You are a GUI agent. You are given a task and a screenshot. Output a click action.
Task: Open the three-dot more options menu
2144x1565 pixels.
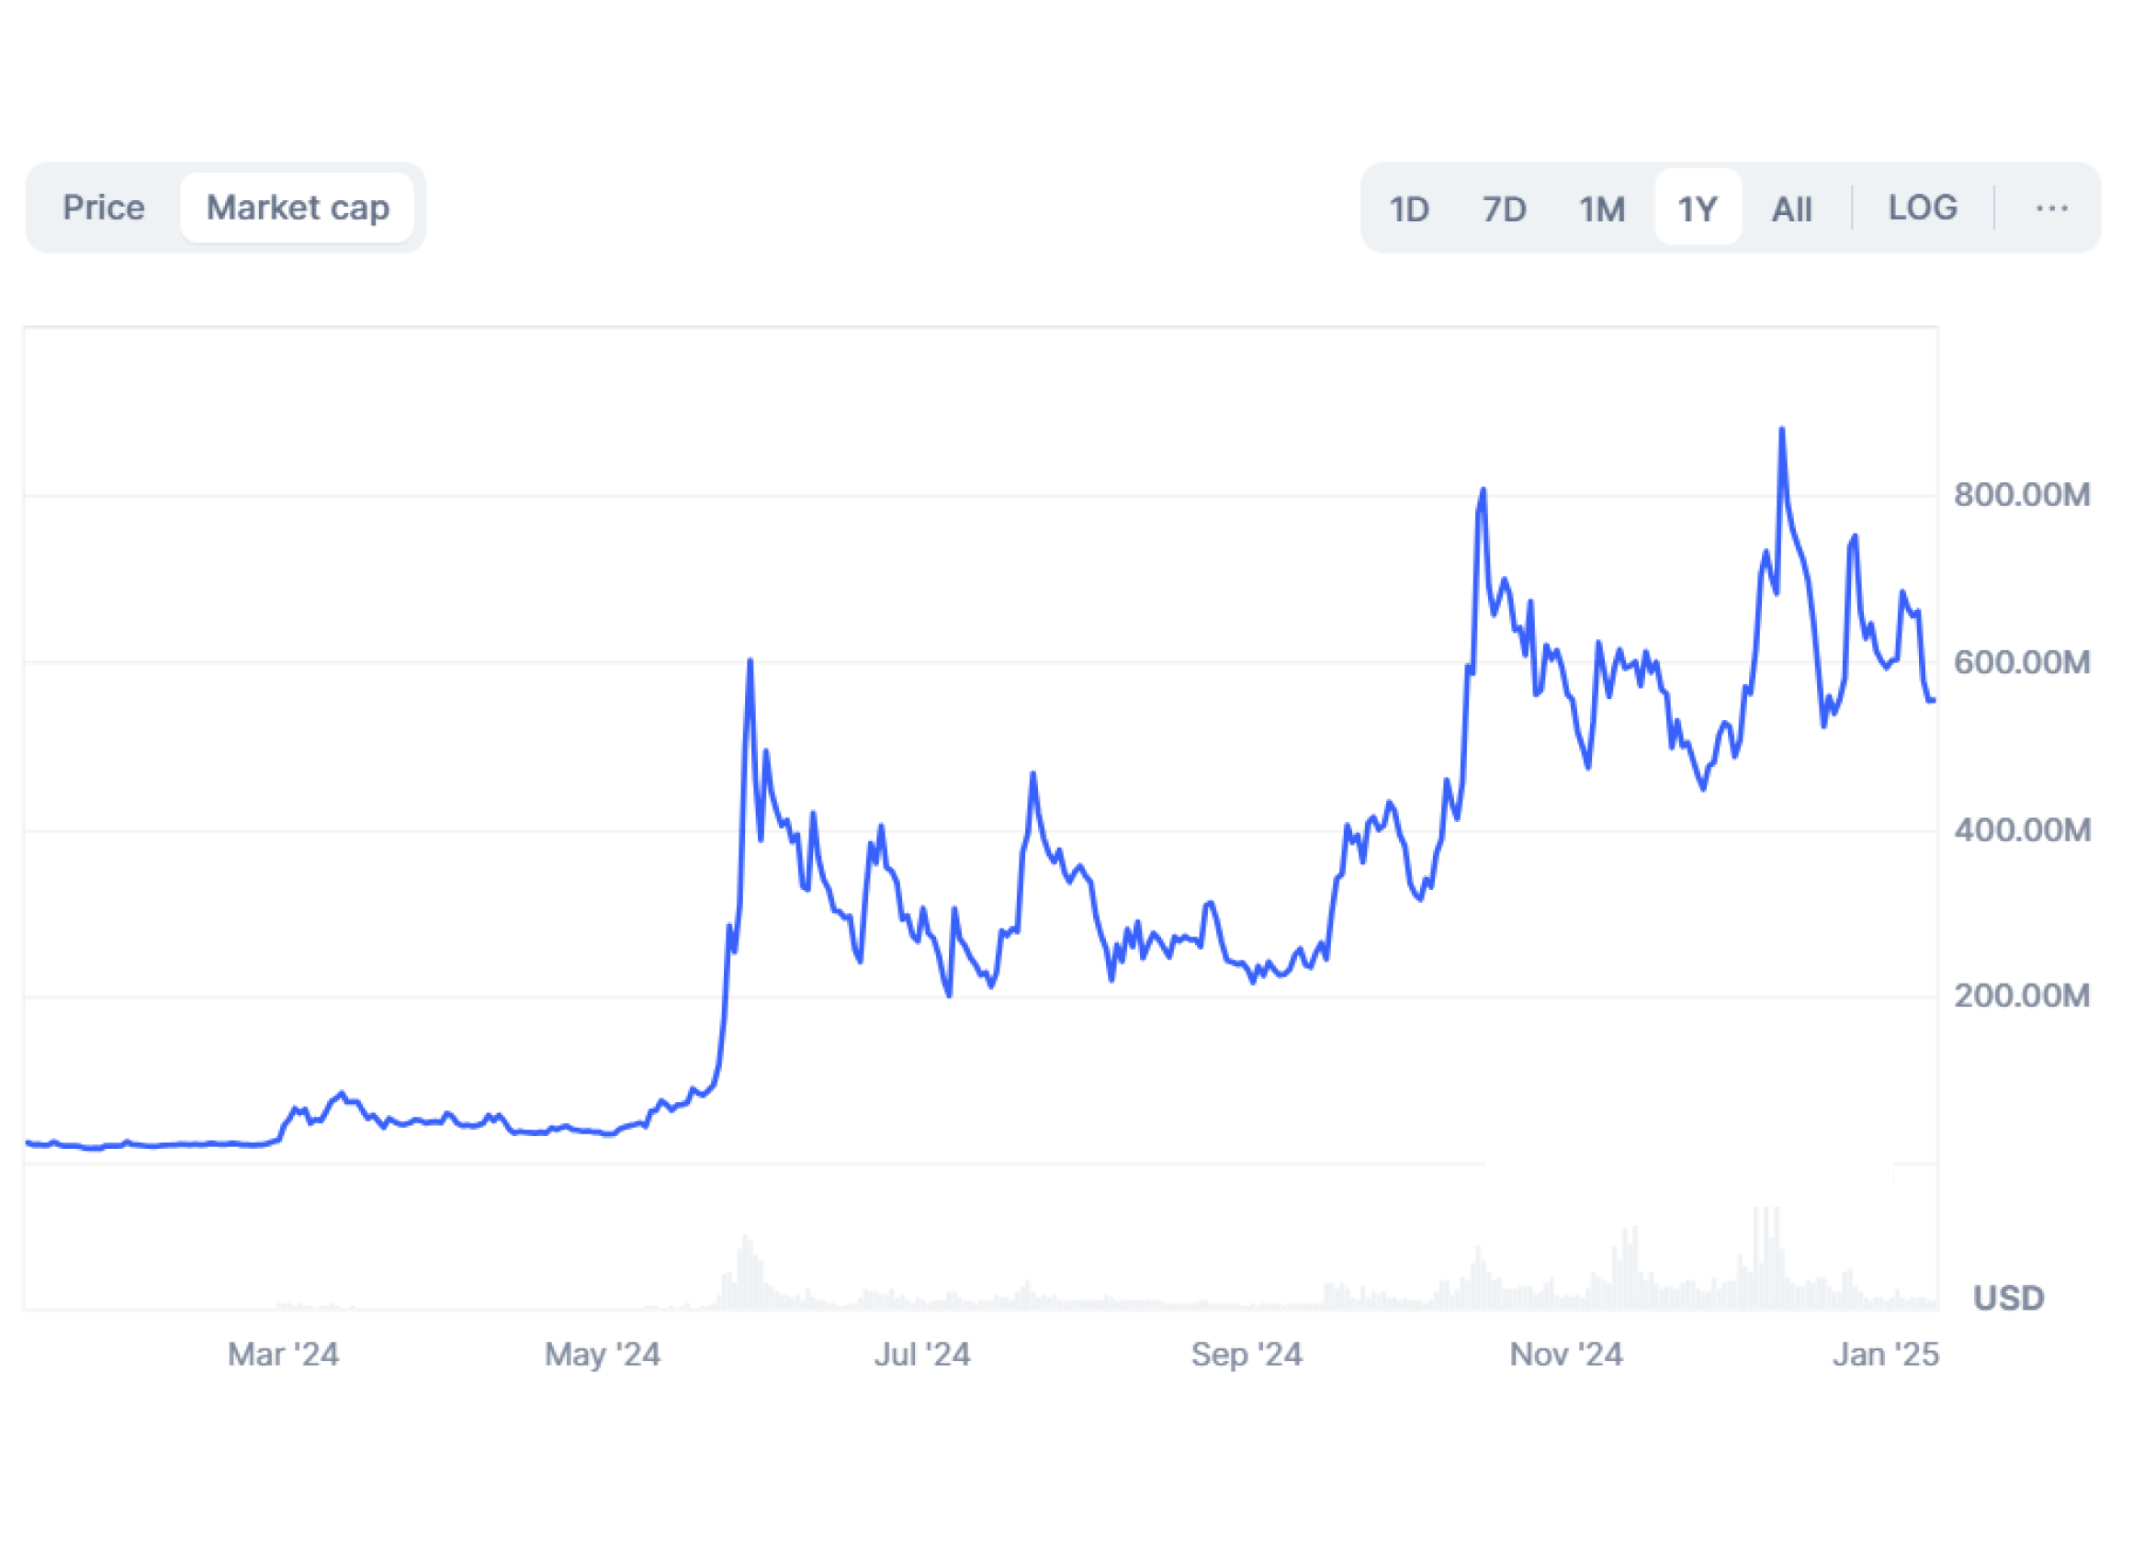click(2052, 208)
